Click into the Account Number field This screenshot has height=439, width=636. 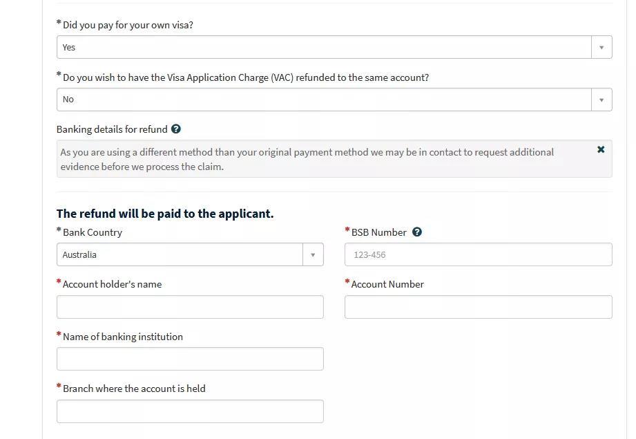(x=478, y=307)
